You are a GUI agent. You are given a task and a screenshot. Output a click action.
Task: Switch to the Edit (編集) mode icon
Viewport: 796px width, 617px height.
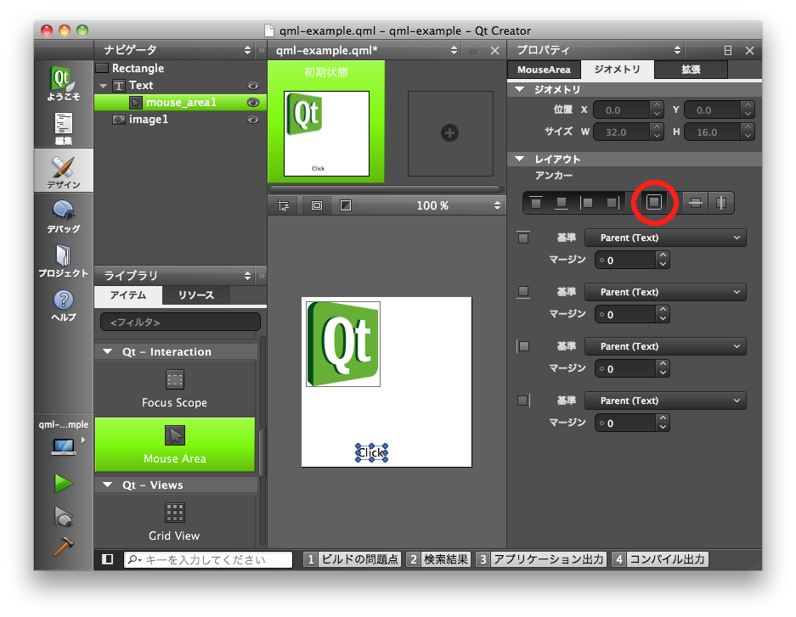(63, 127)
